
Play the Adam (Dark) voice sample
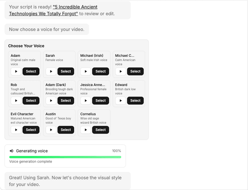51,101
